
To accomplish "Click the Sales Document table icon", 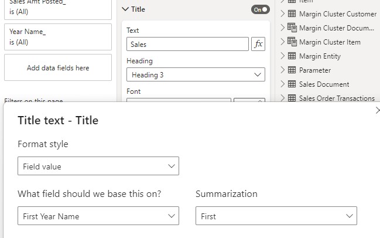I will click(x=292, y=84).
